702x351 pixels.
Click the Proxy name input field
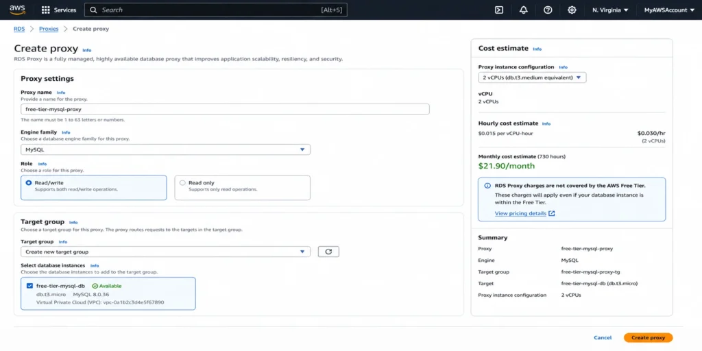pos(225,109)
